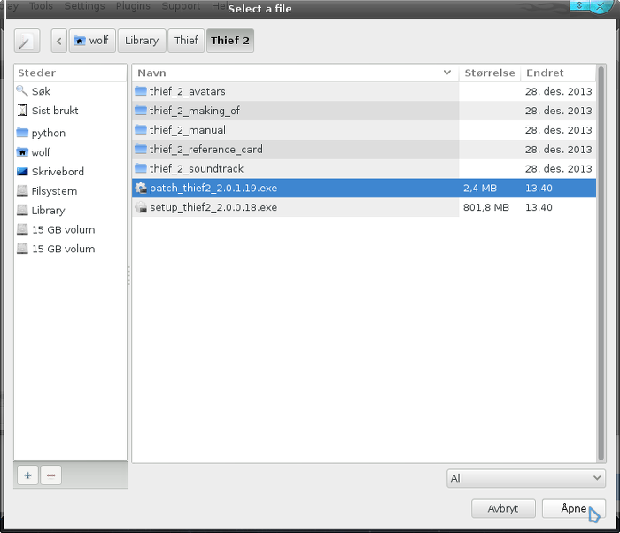Screen dimensions: 620x533
Task: Click the magnifier Søk icon in places
Action: tap(22, 91)
